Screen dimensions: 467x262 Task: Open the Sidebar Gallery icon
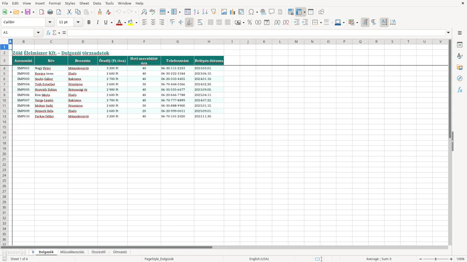click(x=460, y=67)
